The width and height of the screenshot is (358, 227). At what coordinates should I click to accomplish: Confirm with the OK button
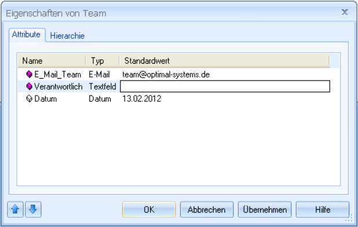click(149, 210)
